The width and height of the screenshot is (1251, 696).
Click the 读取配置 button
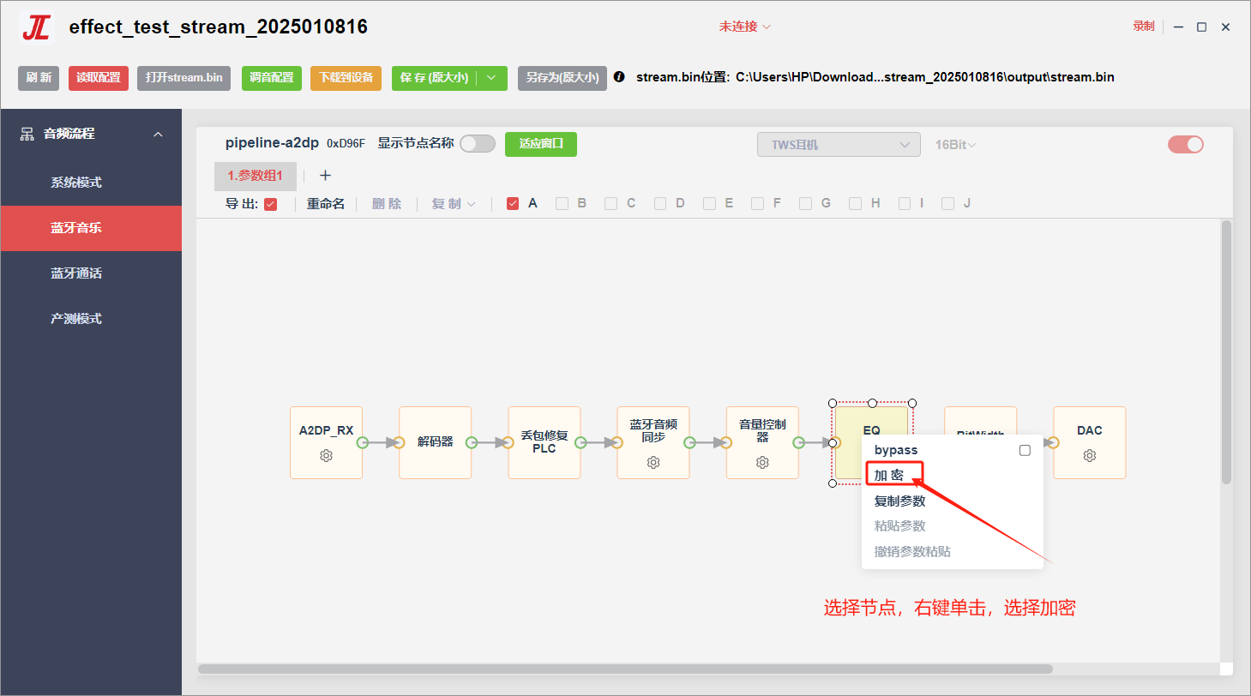(99, 78)
